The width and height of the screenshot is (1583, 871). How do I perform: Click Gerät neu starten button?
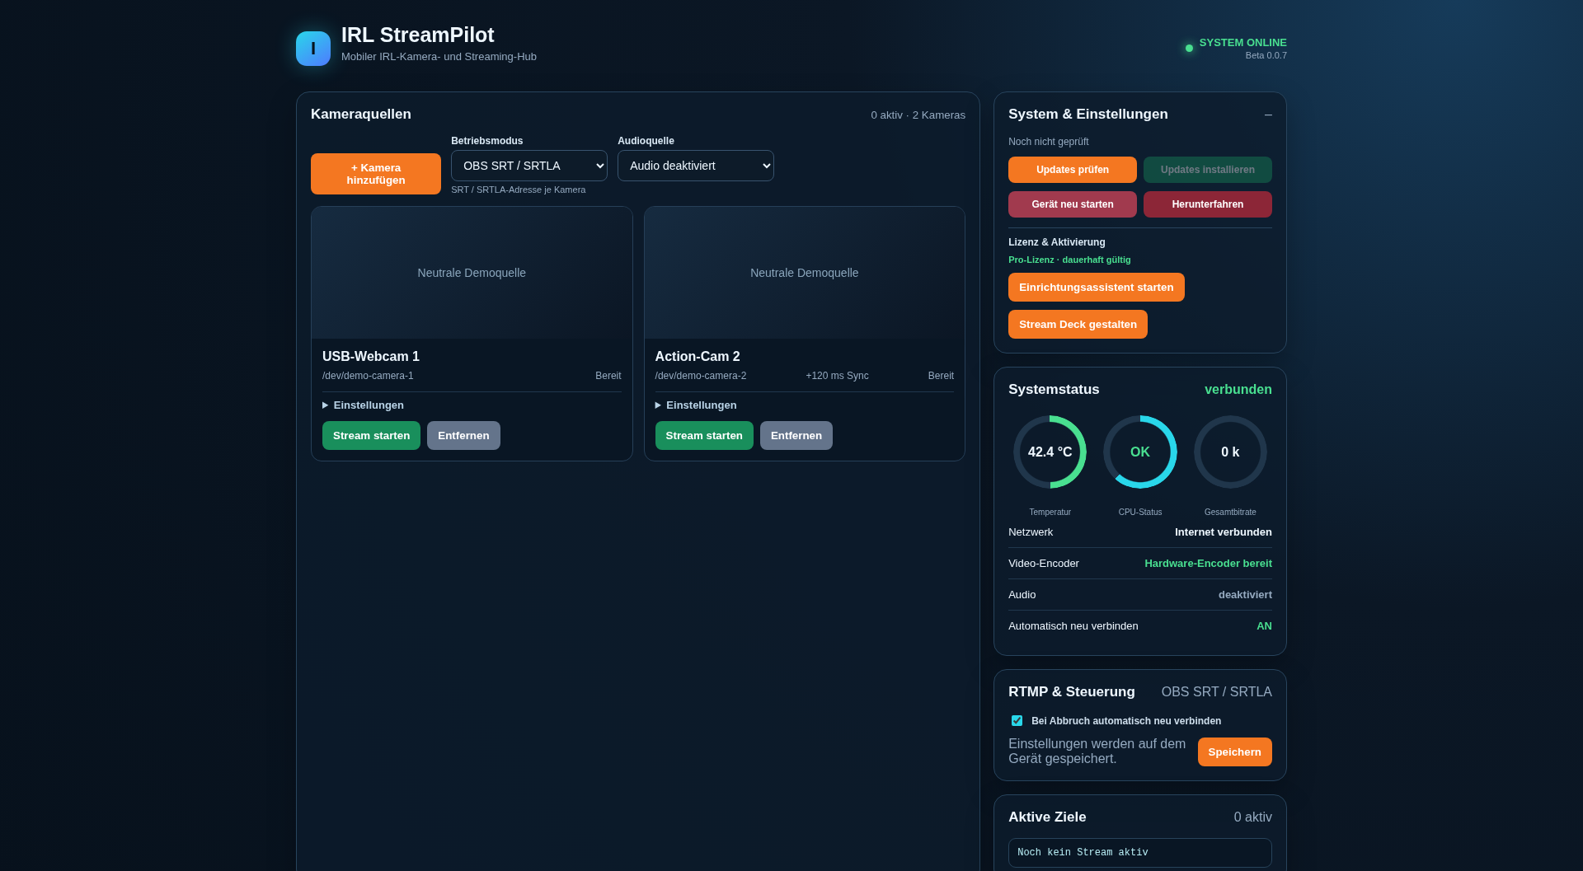point(1073,204)
